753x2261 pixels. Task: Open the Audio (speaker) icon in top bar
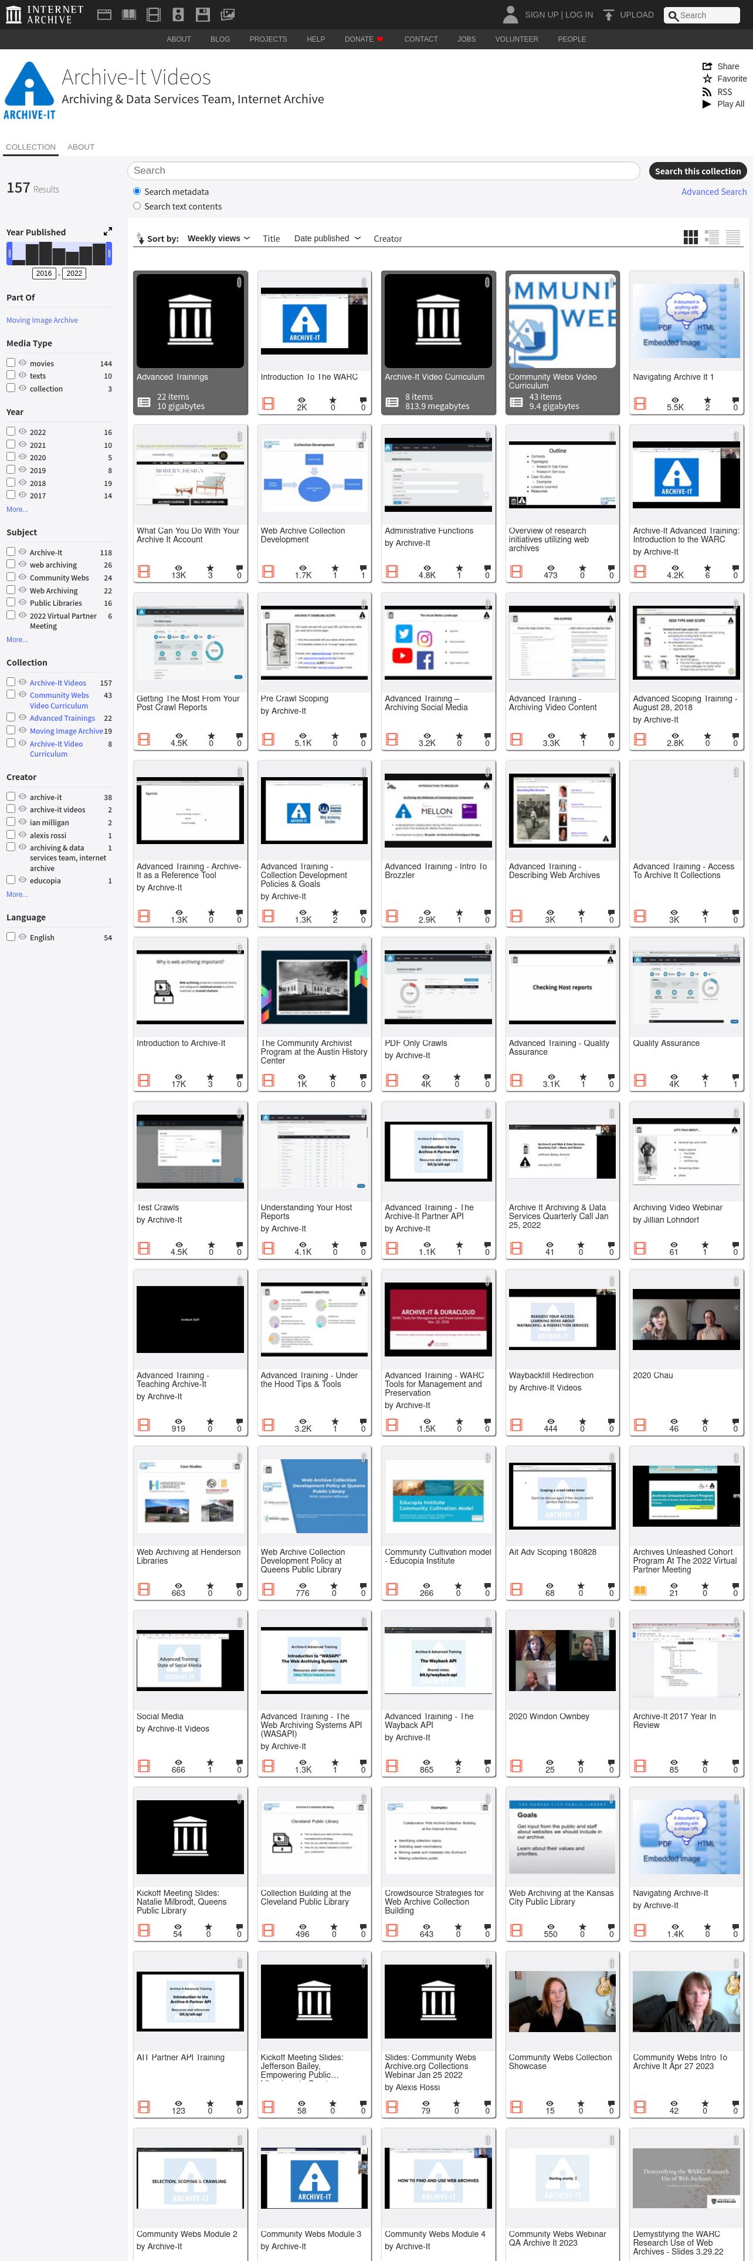click(x=178, y=14)
